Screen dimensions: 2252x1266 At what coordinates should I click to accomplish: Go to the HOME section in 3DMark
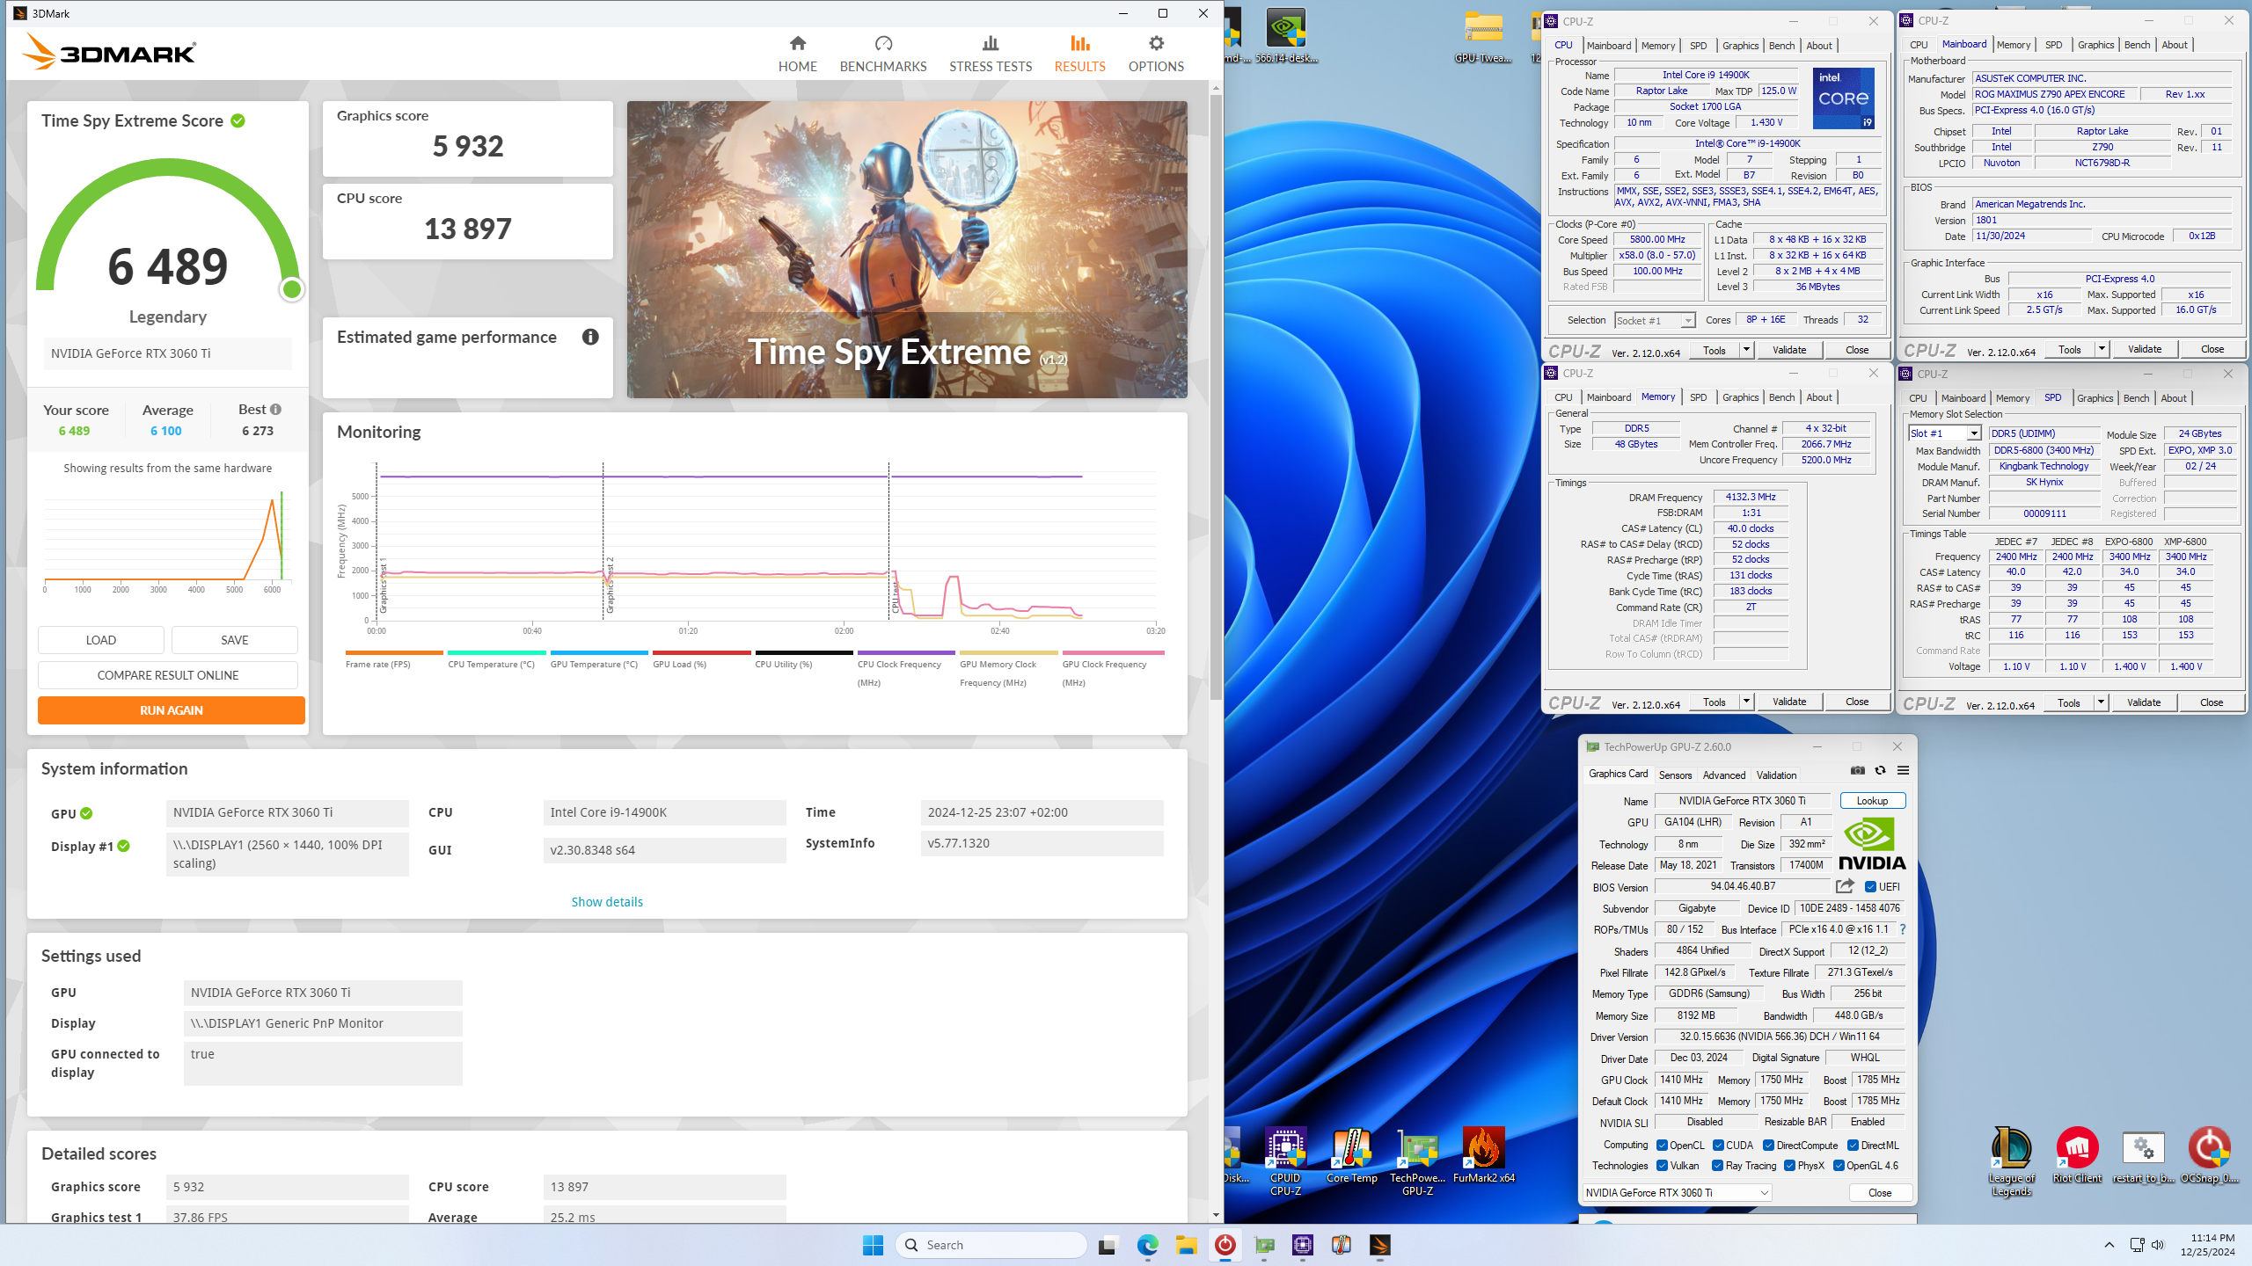coord(797,54)
